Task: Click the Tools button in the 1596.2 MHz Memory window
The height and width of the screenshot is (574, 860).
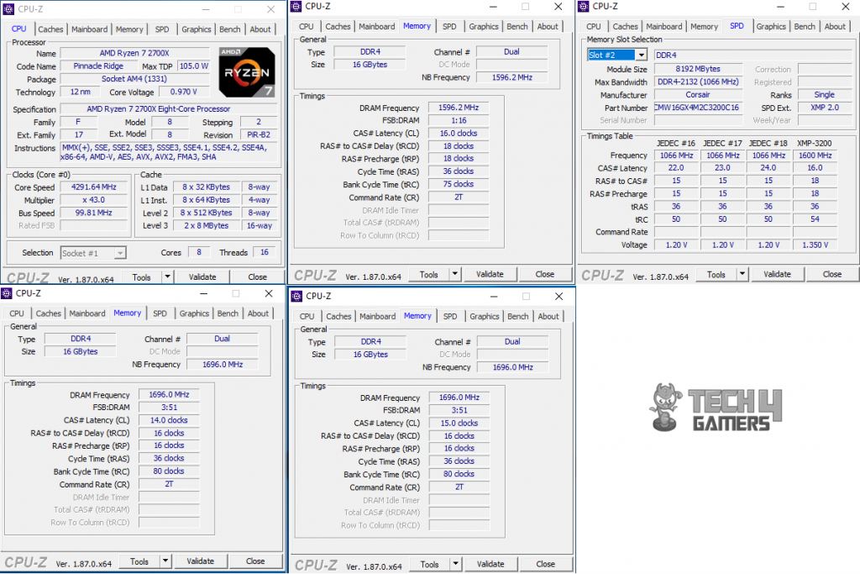Action: (x=429, y=274)
